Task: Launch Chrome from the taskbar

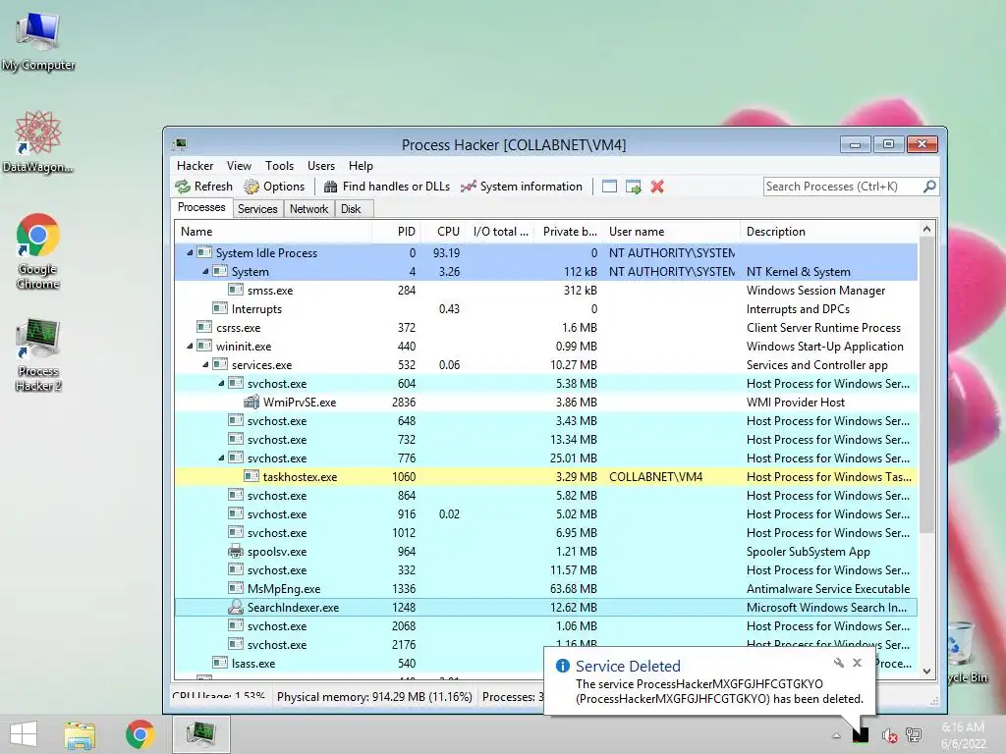Action: click(140, 734)
